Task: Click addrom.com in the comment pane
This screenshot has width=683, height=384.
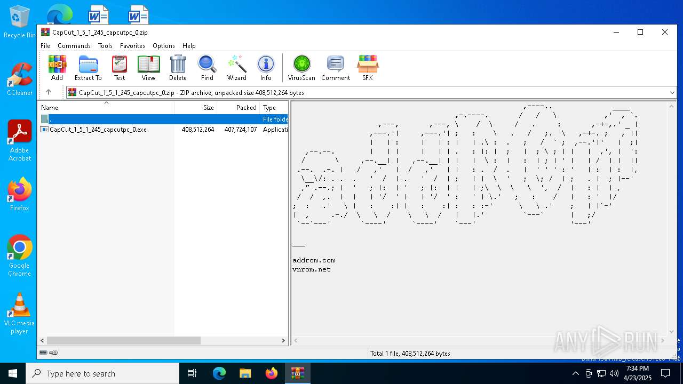Action: 314,260
